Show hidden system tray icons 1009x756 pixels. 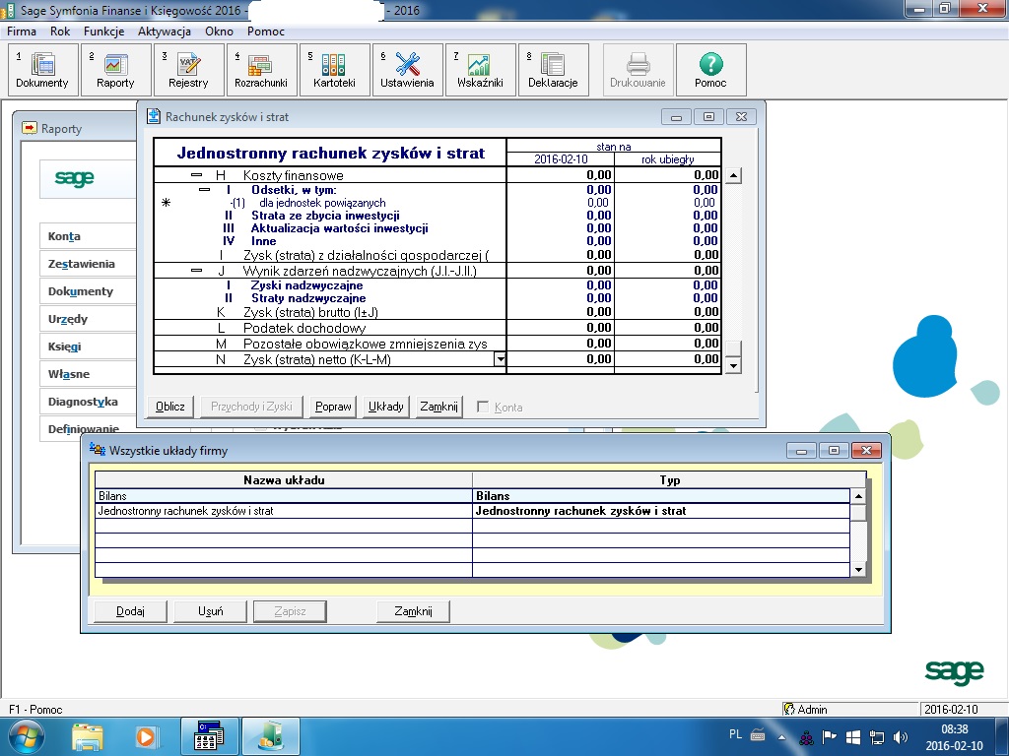781,738
